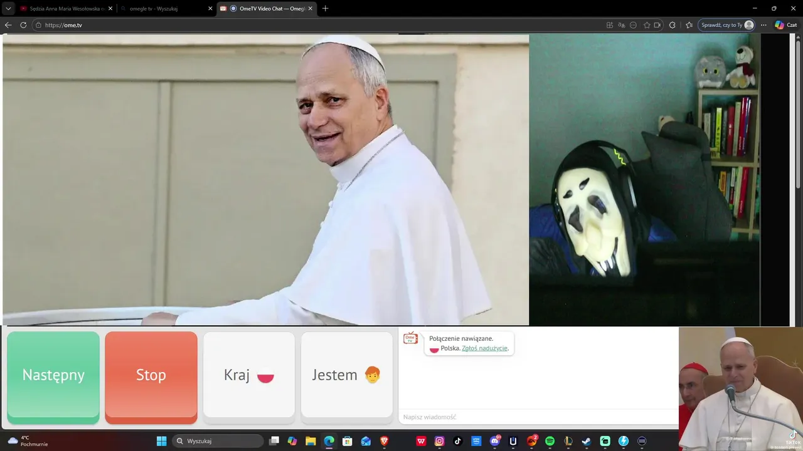Click your own webcam preview
The image size is (803, 451).
click(x=645, y=180)
